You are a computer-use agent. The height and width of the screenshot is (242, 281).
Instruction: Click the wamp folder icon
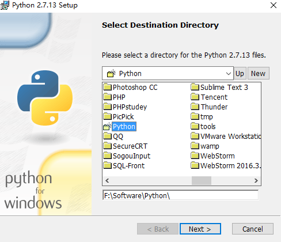point(195,146)
